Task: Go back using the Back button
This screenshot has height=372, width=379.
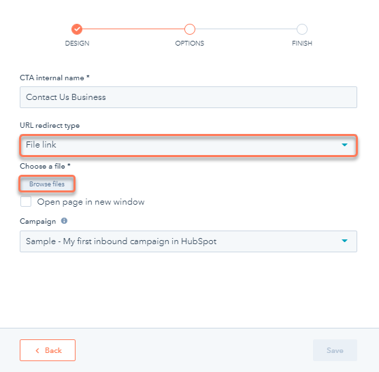Action: (x=48, y=350)
